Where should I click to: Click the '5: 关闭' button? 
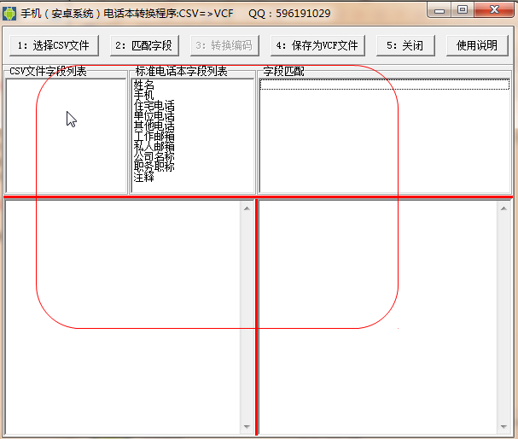[405, 45]
